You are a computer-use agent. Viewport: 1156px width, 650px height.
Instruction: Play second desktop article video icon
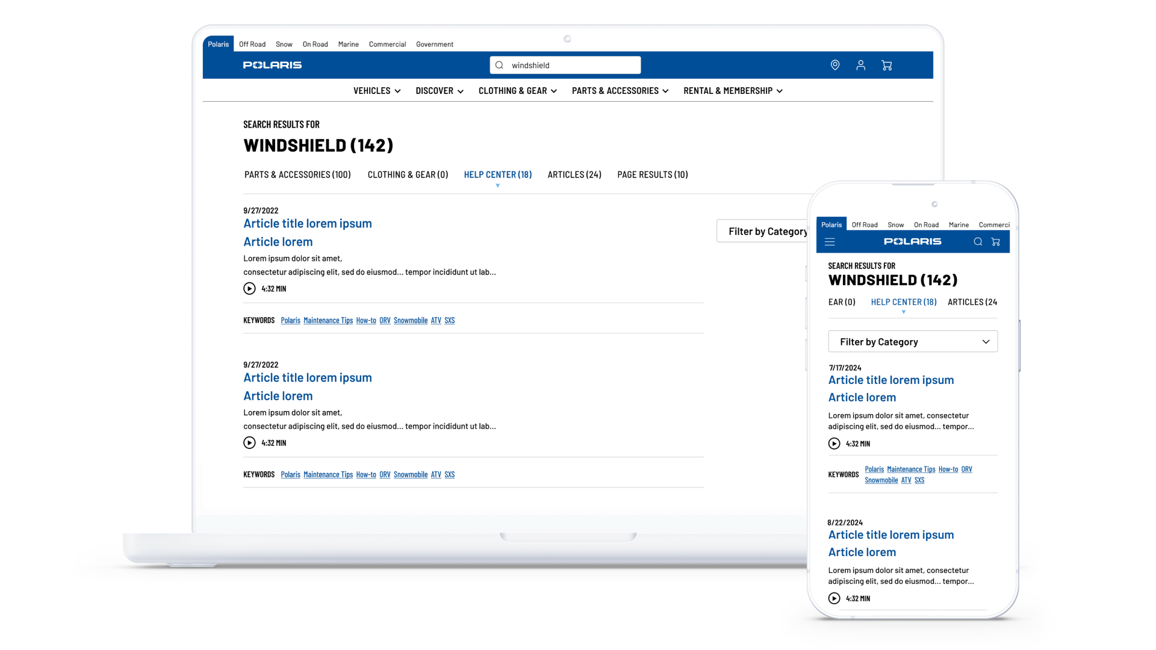click(x=249, y=443)
